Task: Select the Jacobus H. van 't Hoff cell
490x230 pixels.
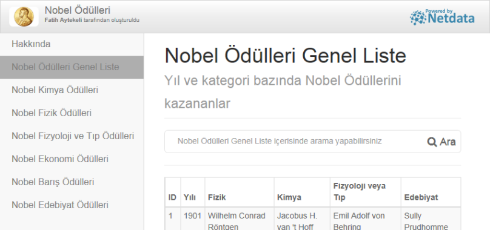Action: (x=302, y=218)
